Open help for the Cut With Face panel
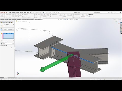The height and width of the screenshot is (91, 122). pos(13,24)
